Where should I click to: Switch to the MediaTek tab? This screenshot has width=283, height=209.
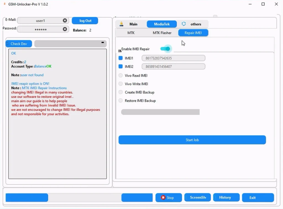[x=162, y=24]
